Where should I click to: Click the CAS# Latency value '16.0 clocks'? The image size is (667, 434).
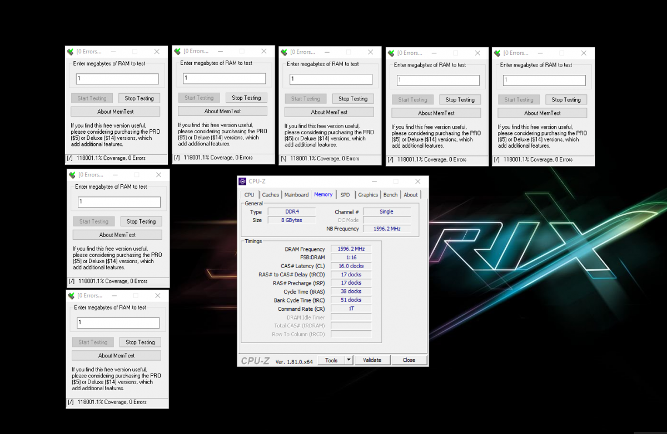click(351, 266)
